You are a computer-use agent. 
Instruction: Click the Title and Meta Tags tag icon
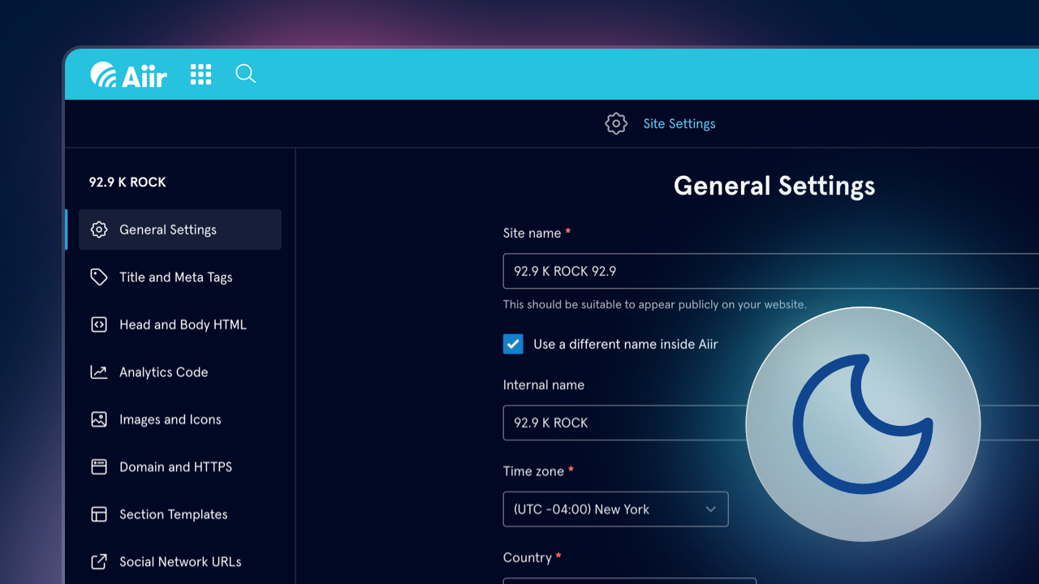(99, 277)
